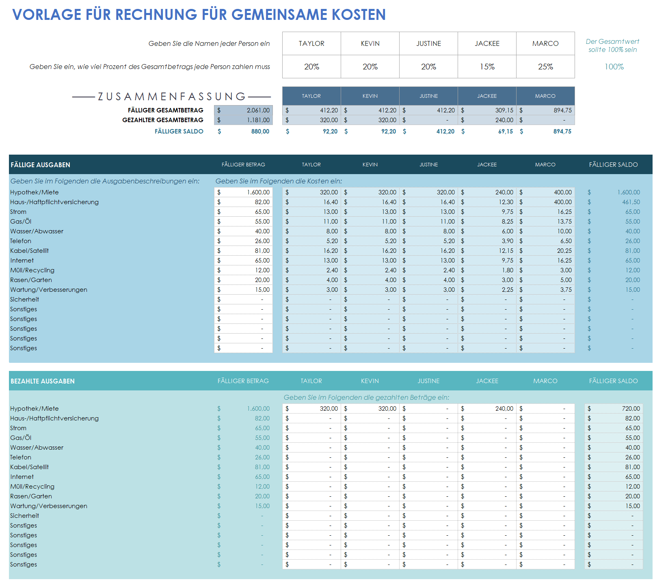This screenshot has width=668, height=584.
Task: Click TAYLOR header in summary table
Action: (311, 96)
